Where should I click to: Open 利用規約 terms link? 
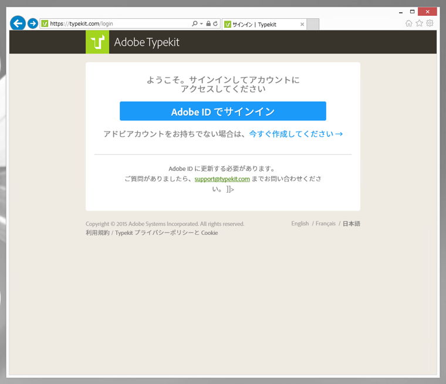(97, 233)
